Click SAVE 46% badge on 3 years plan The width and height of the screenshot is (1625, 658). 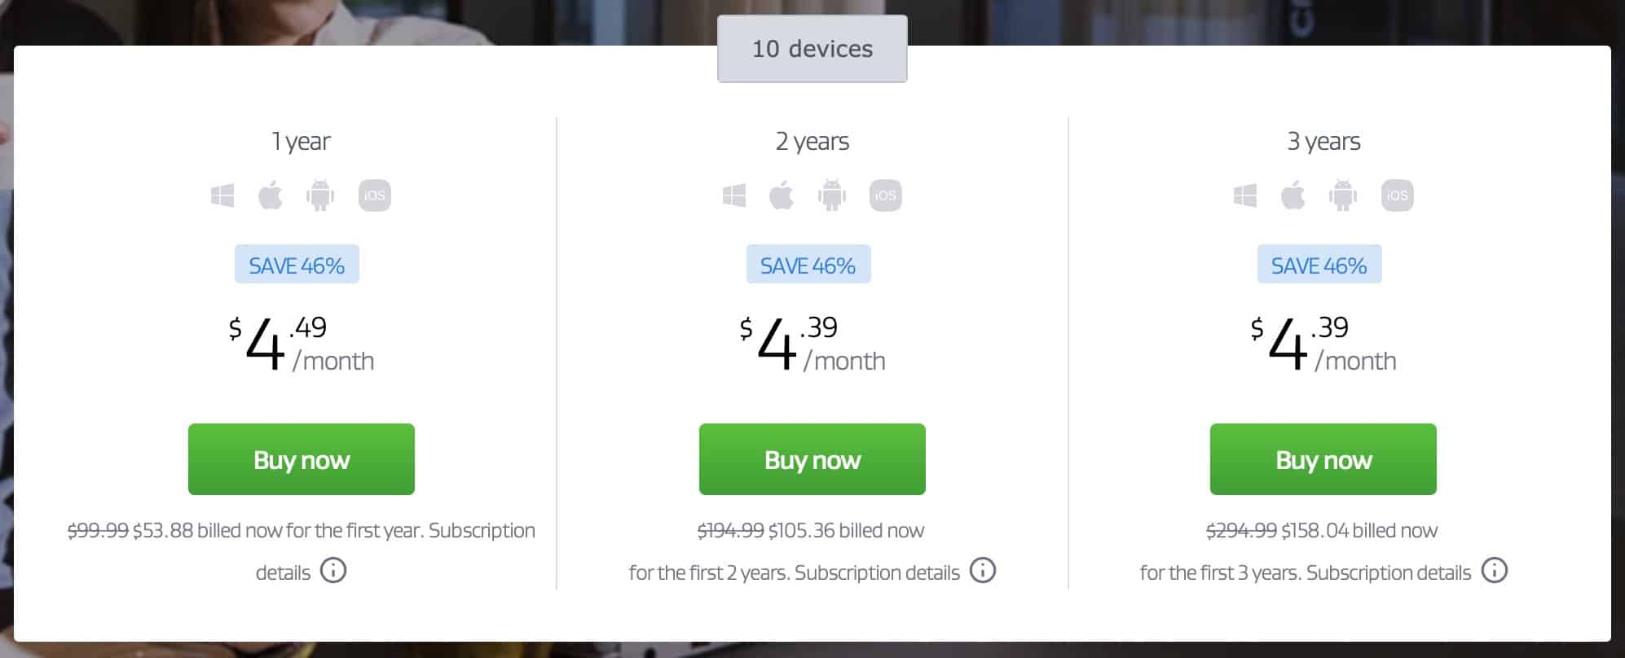click(x=1319, y=265)
